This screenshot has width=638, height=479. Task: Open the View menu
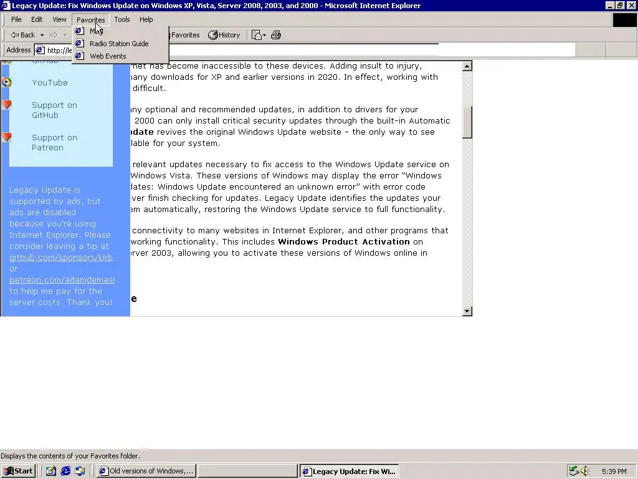pos(59,19)
